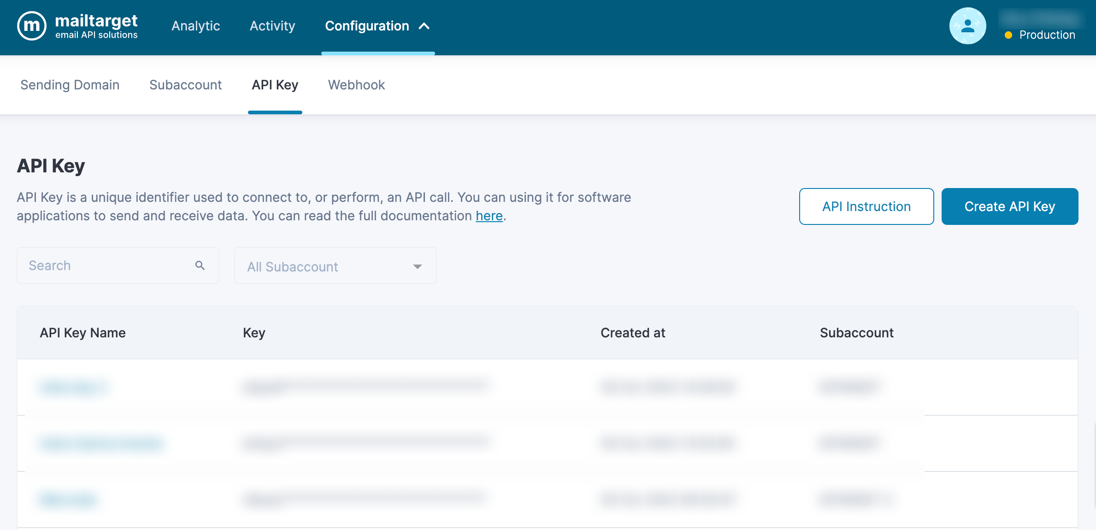Focus the Search input field

click(x=106, y=265)
